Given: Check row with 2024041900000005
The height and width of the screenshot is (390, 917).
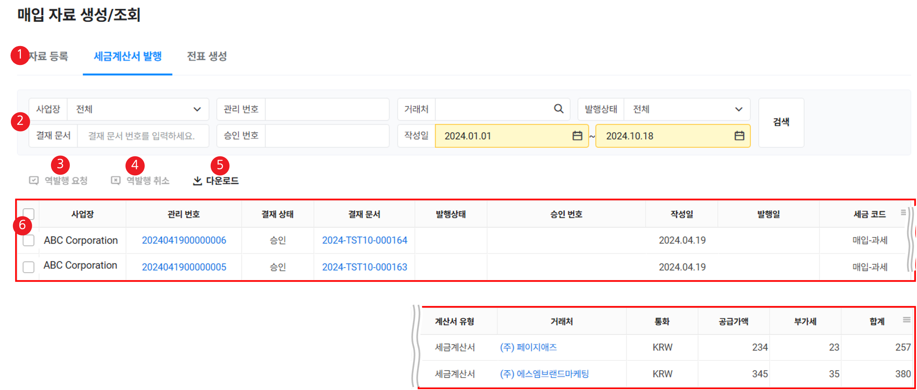Looking at the screenshot, I should click(x=28, y=267).
